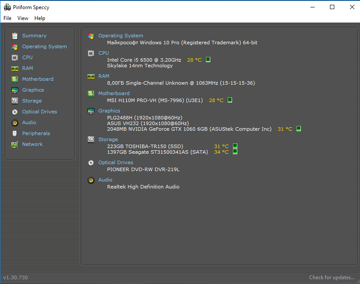360x284 pixels.
Task: Click the GeForce GTX 1060 temperature indicator
Action: 299,129
